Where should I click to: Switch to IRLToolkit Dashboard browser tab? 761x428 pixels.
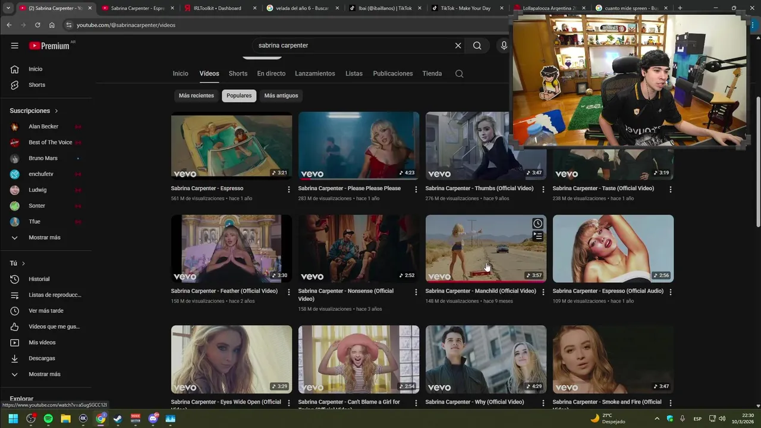point(220,8)
